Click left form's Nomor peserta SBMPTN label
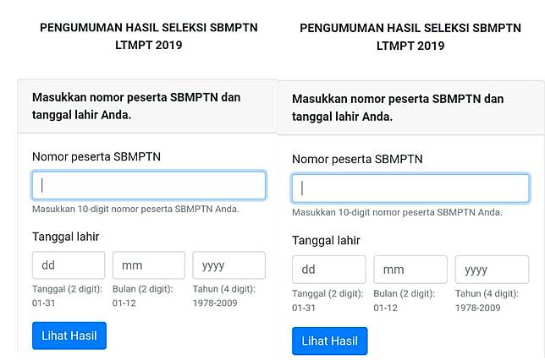This screenshot has height=360, width=545. (x=96, y=156)
